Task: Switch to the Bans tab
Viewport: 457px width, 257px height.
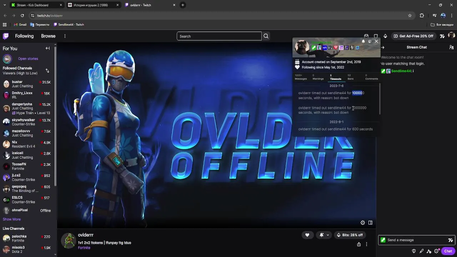Action: [351, 77]
